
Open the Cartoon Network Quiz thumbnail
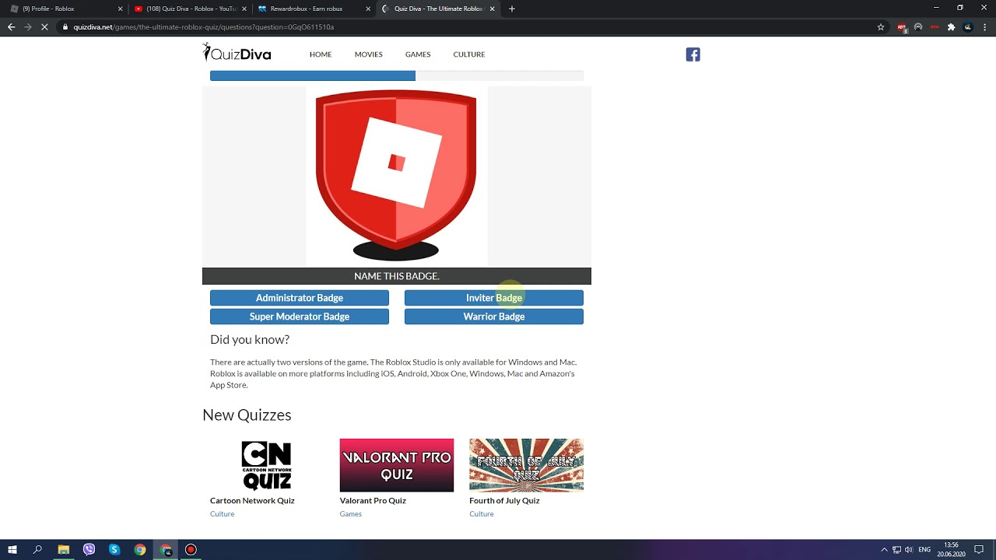[x=267, y=465]
